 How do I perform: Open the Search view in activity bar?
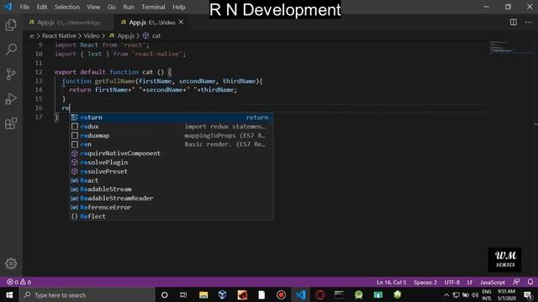[x=11, y=49]
